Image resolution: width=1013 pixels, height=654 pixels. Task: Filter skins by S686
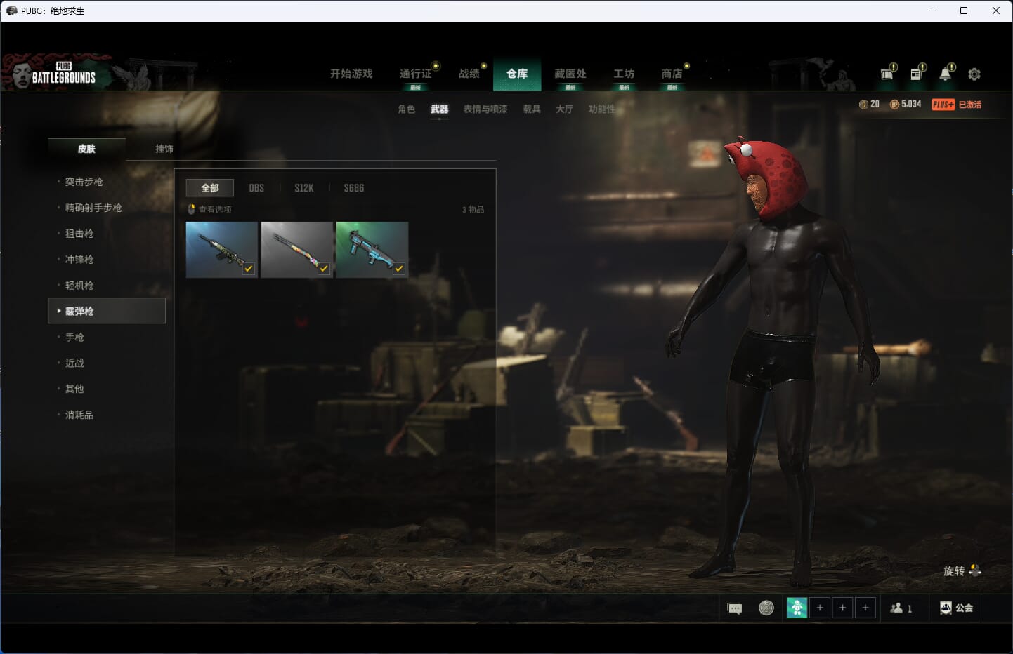(x=353, y=188)
